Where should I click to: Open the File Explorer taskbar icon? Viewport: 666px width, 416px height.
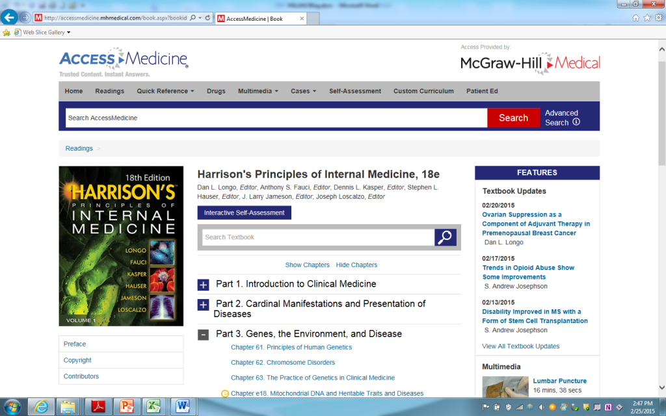pos(68,407)
